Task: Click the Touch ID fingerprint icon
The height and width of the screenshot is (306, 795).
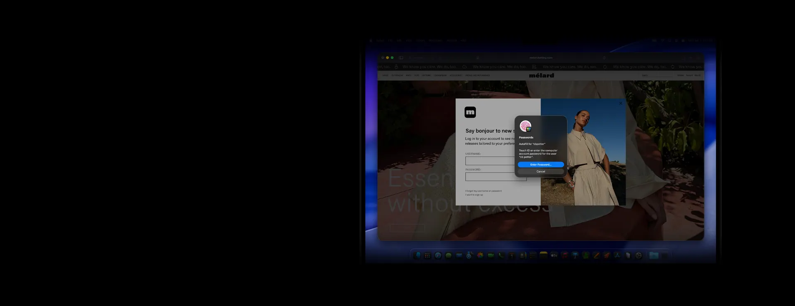Action: tap(525, 126)
